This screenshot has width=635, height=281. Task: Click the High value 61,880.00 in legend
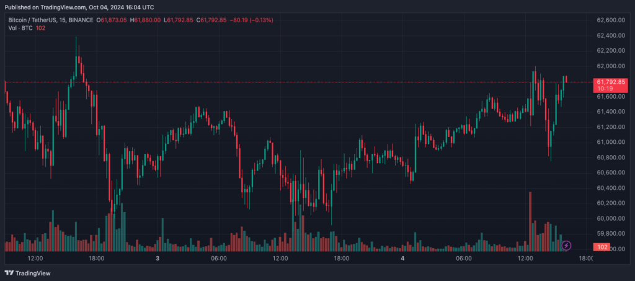148,20
